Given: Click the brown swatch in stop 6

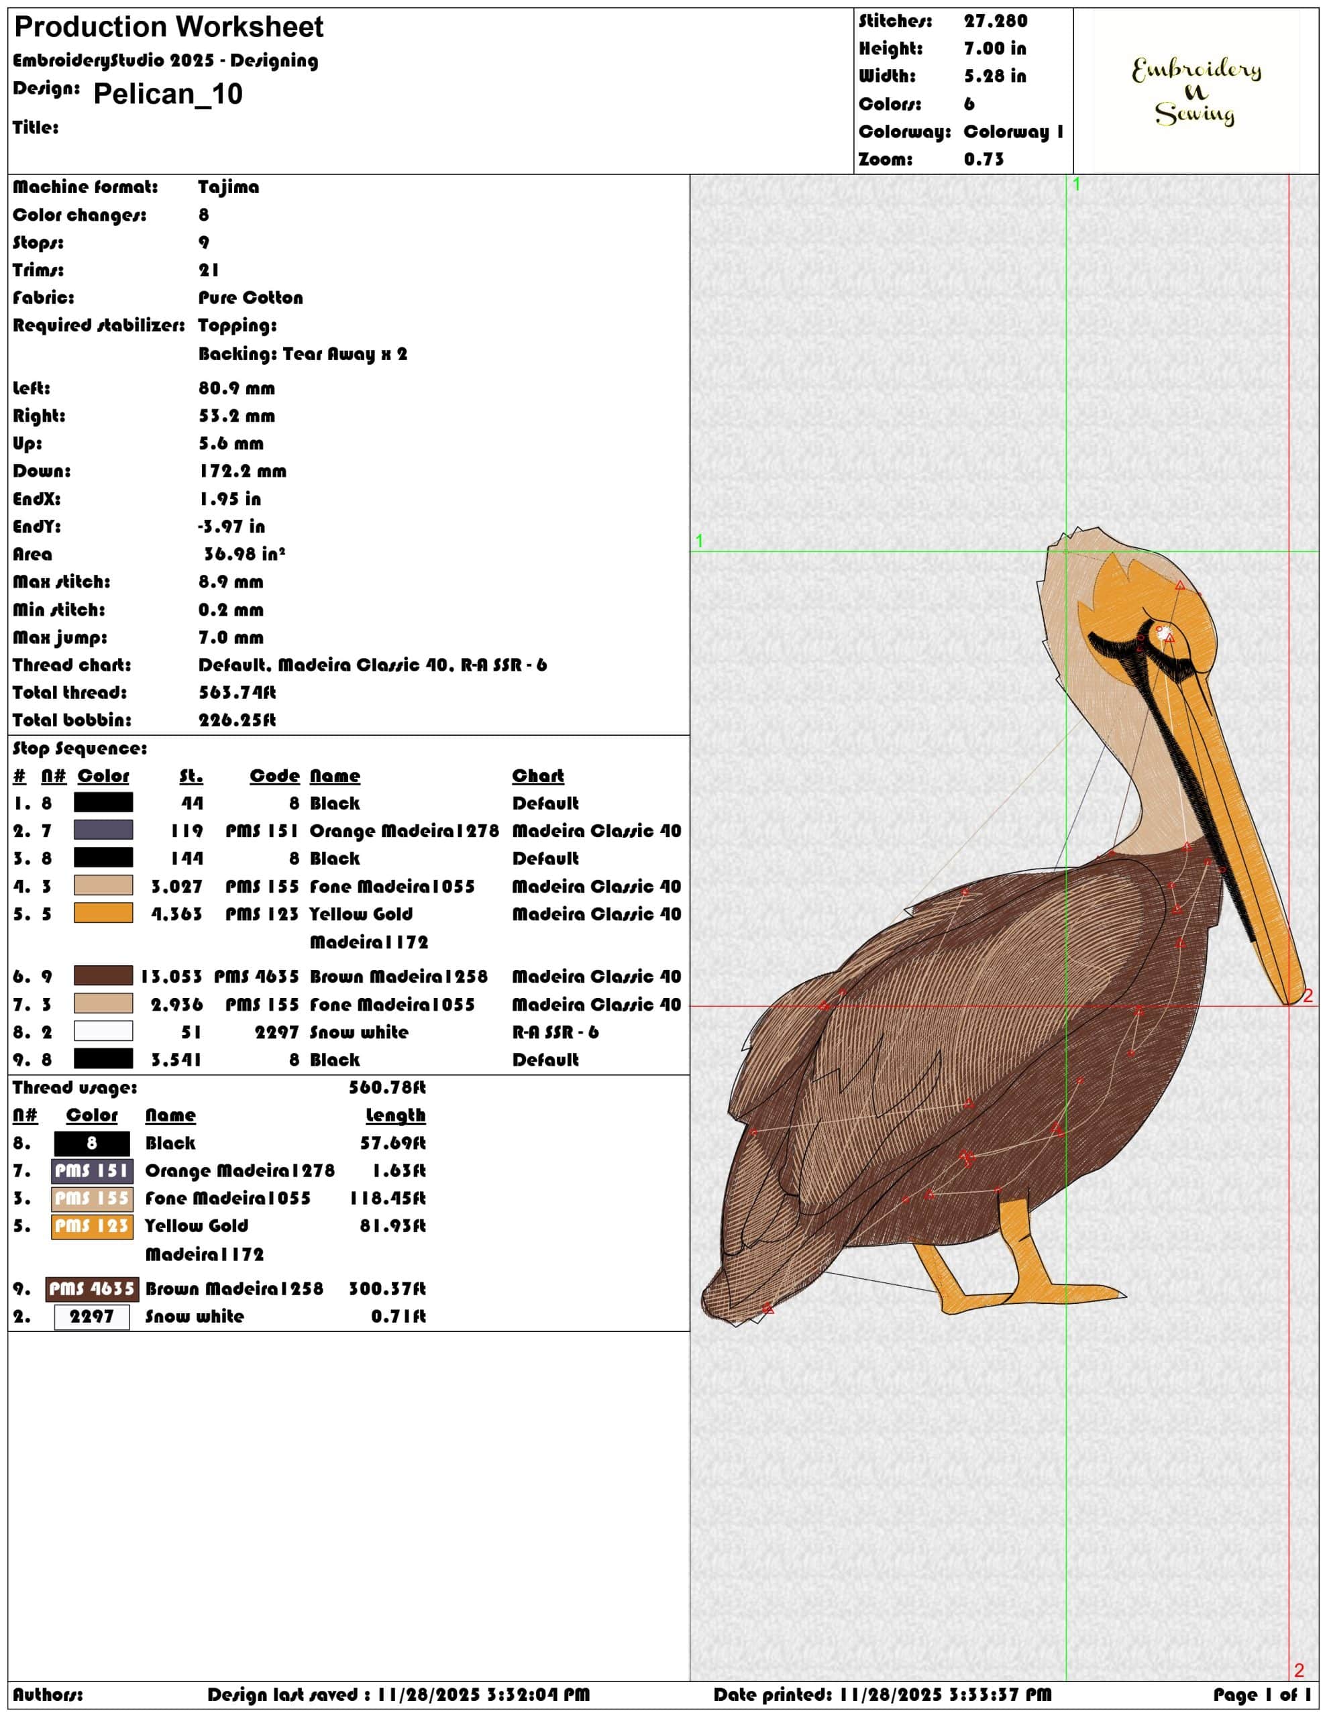Looking at the screenshot, I should [x=103, y=976].
